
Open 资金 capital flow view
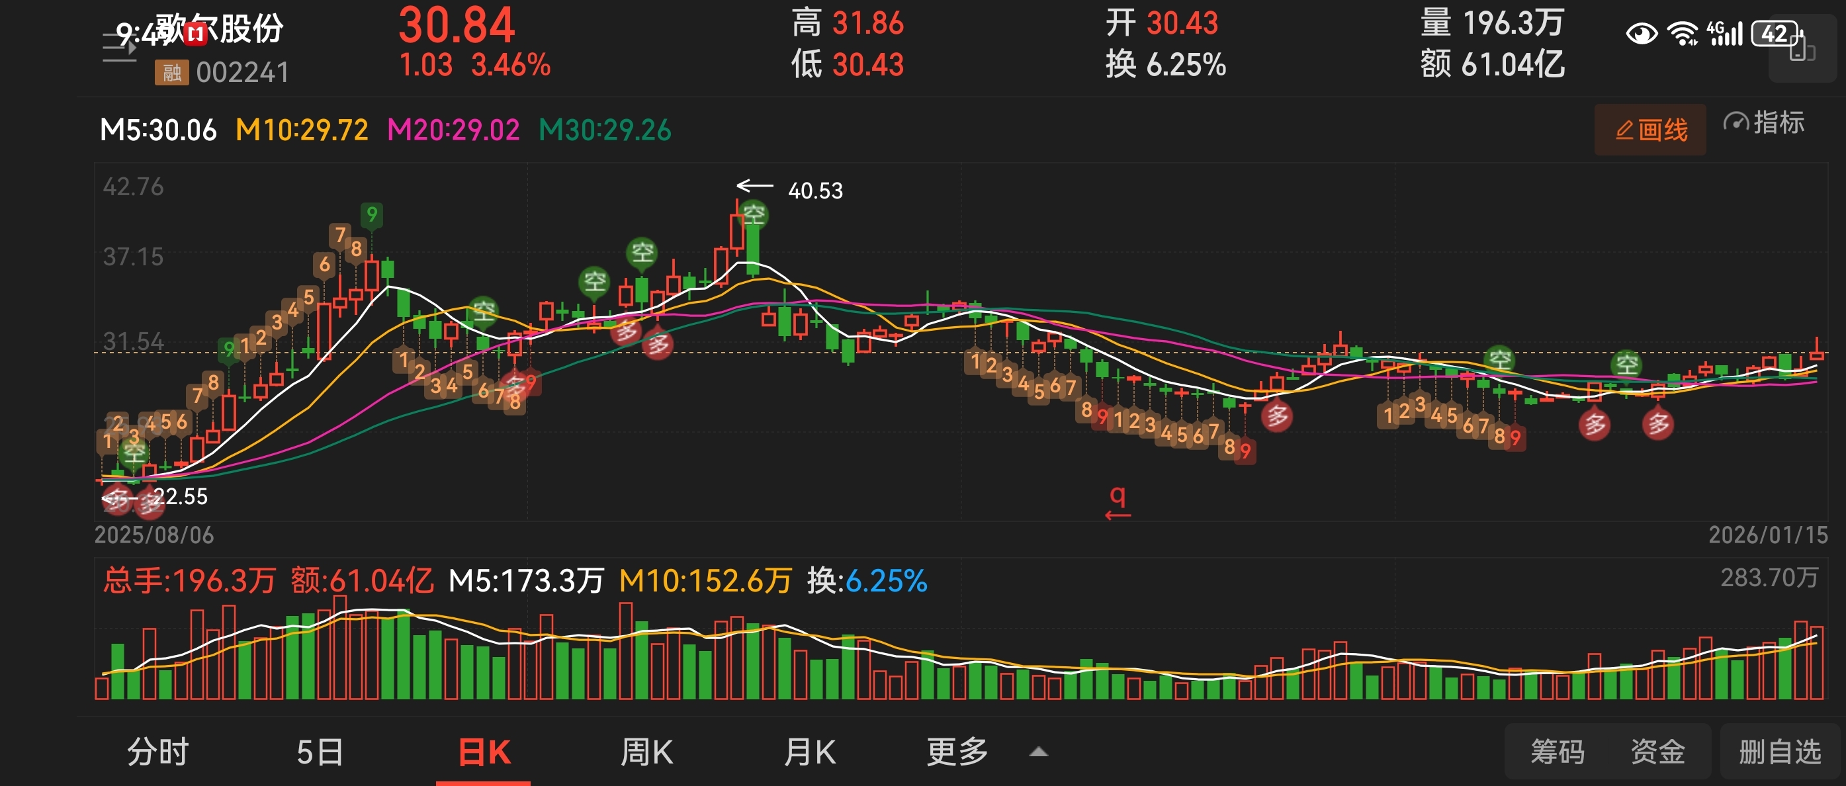[1657, 752]
